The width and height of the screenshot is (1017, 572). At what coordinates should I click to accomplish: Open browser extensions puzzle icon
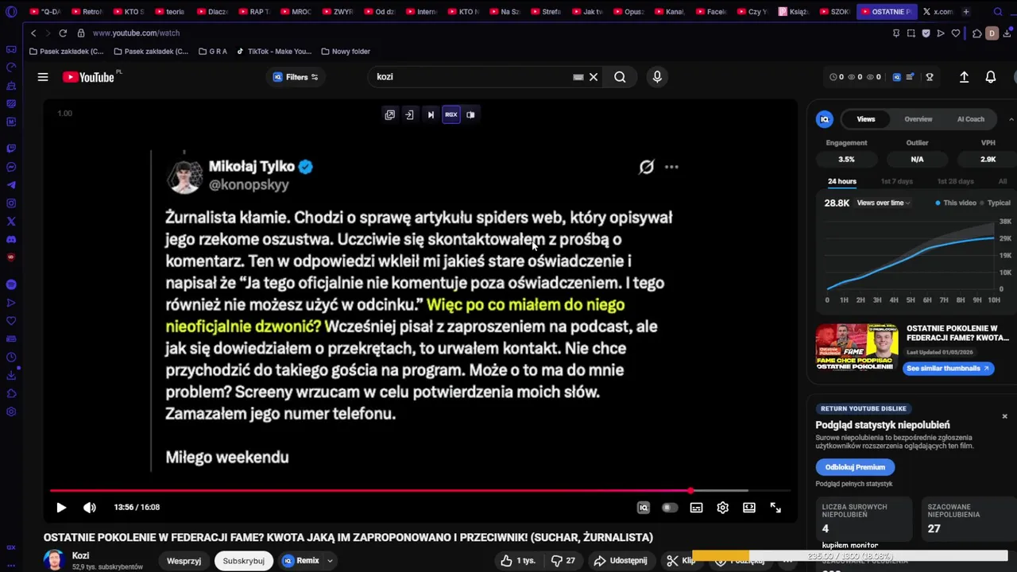[x=976, y=33]
